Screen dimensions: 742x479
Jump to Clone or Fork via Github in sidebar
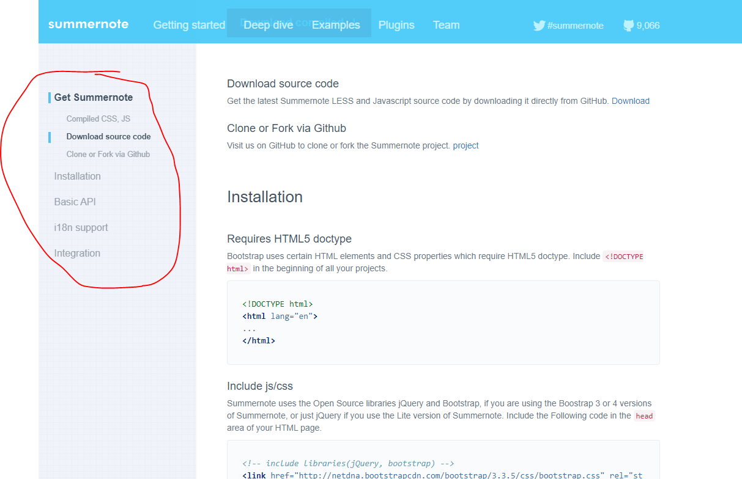[x=108, y=155]
